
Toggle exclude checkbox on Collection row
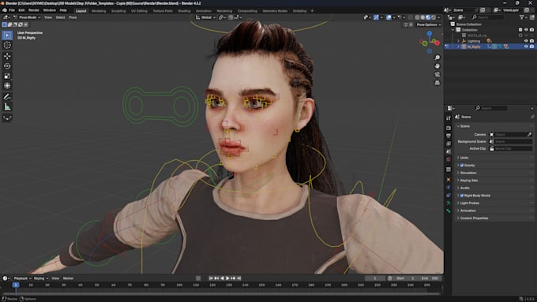click(520, 30)
